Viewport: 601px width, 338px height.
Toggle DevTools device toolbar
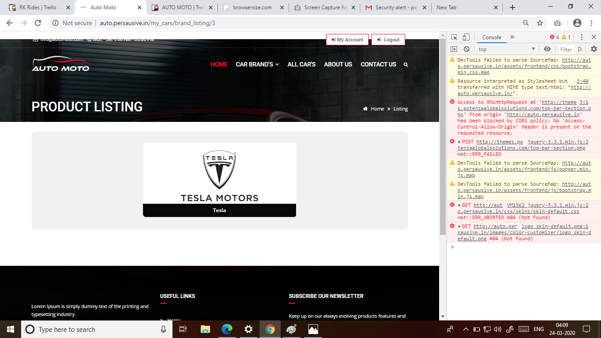(466, 37)
